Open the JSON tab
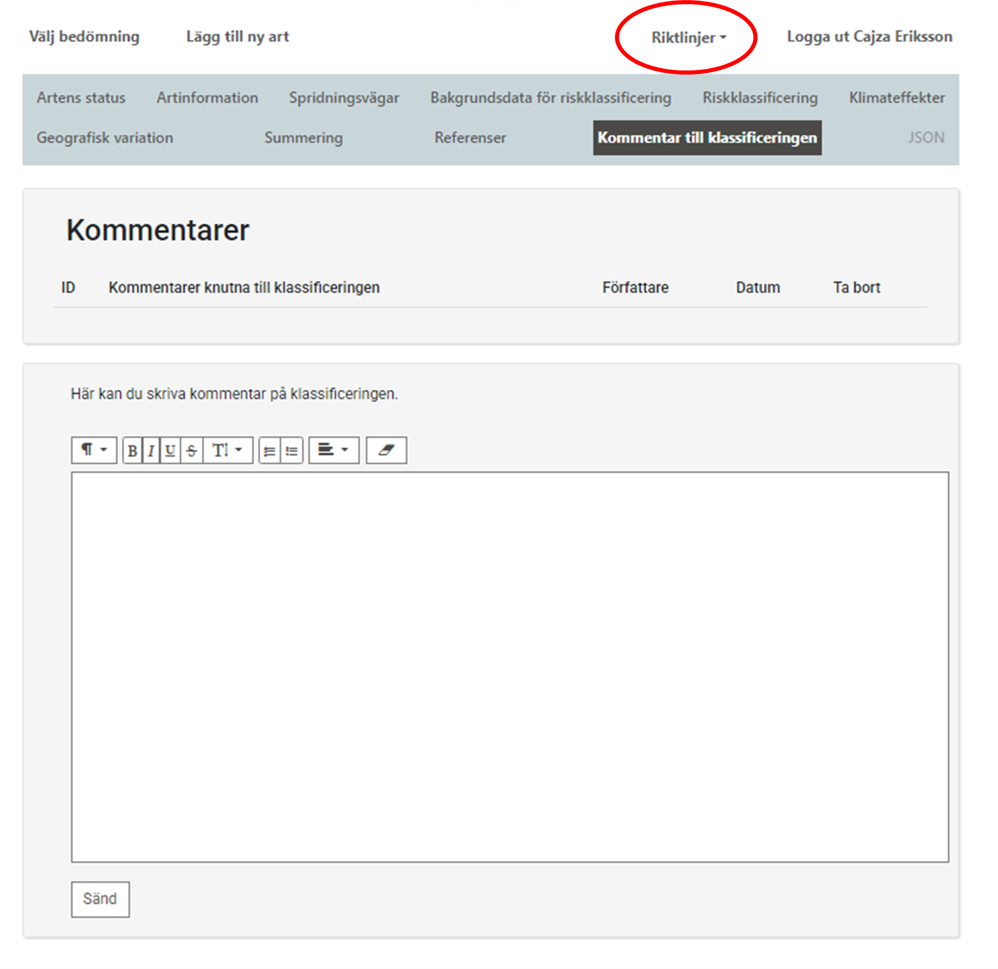The image size is (998, 969). click(x=926, y=137)
